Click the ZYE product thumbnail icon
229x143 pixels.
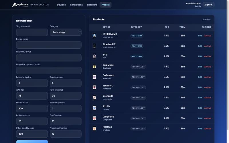click(x=94, y=56)
